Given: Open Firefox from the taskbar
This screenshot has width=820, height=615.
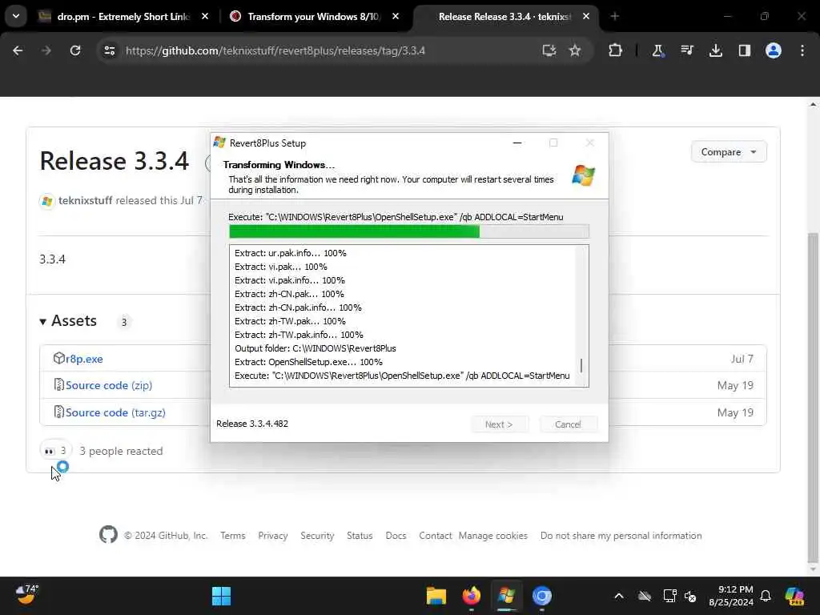Looking at the screenshot, I should point(471,596).
